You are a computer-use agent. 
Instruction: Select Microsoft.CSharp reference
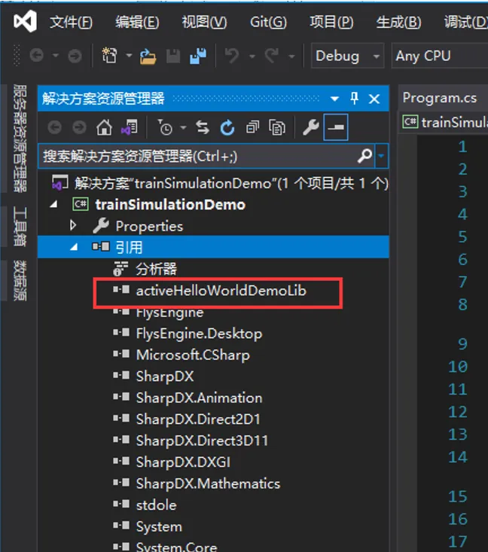[x=193, y=355]
